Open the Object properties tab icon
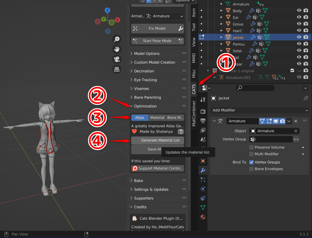 [x=203, y=161]
